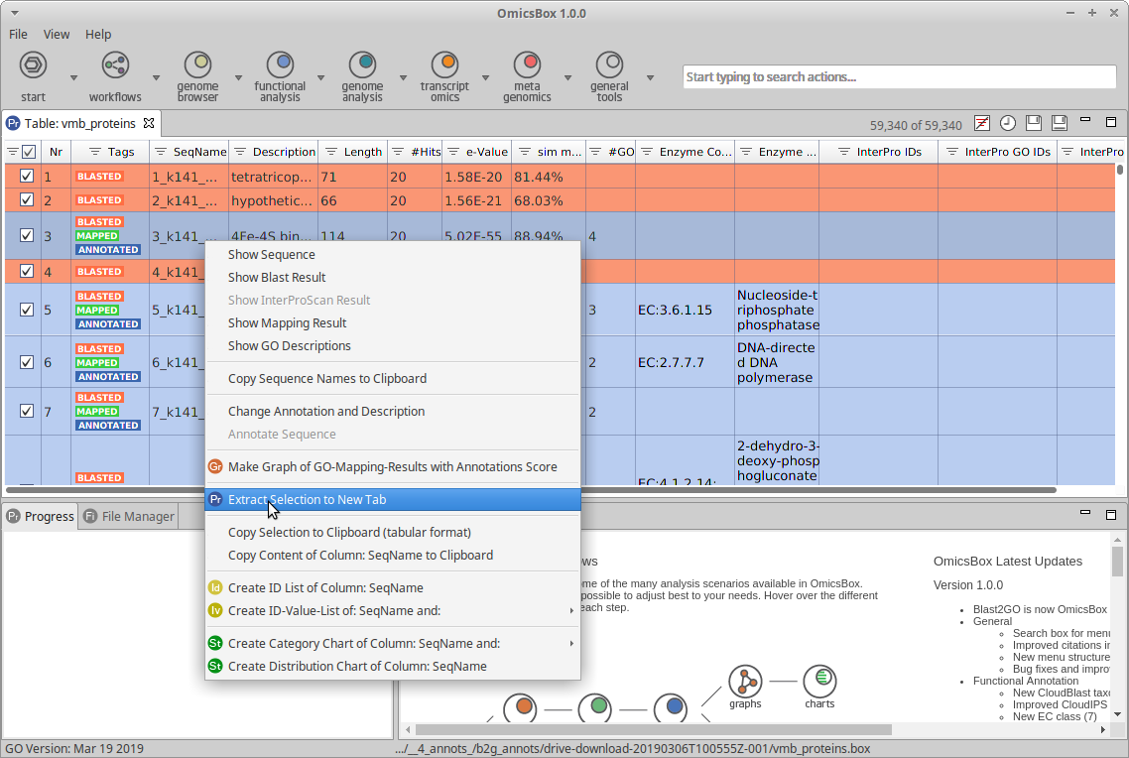The width and height of the screenshot is (1129, 758).
Task: Expand the dropdown arrow next to workflows
Action: click(x=156, y=77)
